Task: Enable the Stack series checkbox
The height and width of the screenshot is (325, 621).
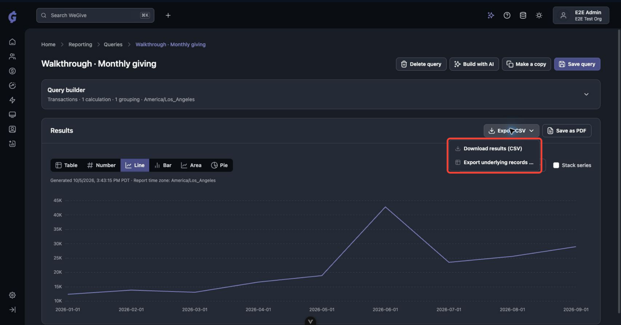Action: 556,165
